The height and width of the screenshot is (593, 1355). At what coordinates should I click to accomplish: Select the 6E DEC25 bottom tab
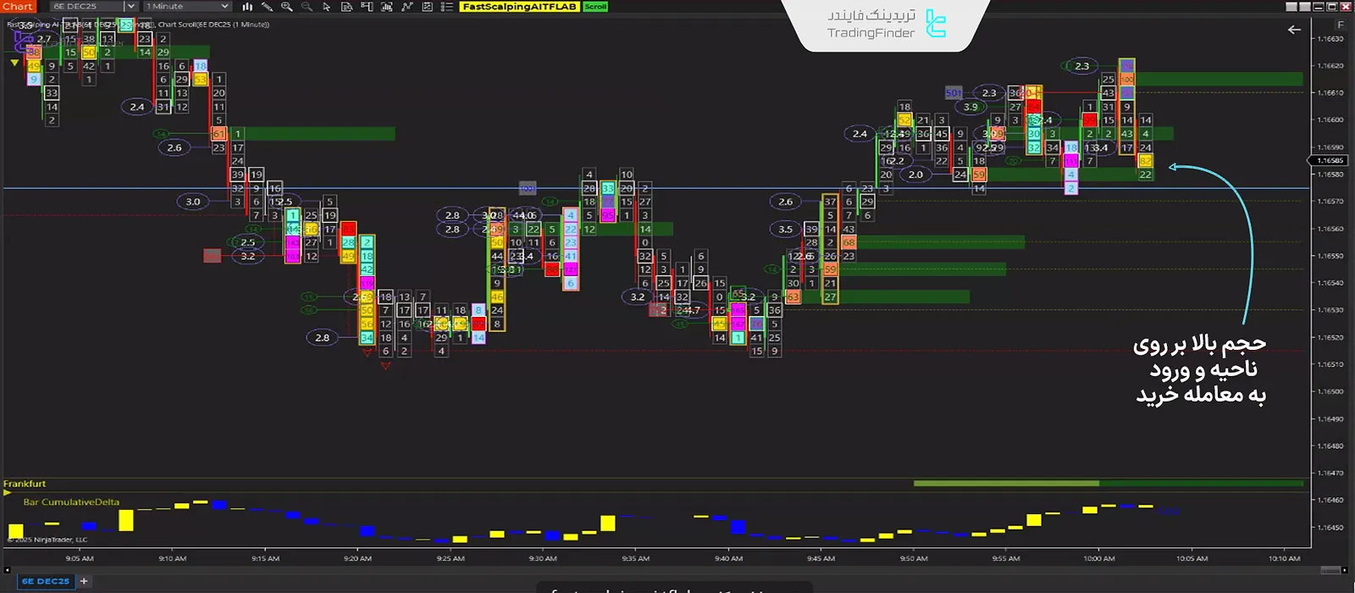(x=45, y=581)
